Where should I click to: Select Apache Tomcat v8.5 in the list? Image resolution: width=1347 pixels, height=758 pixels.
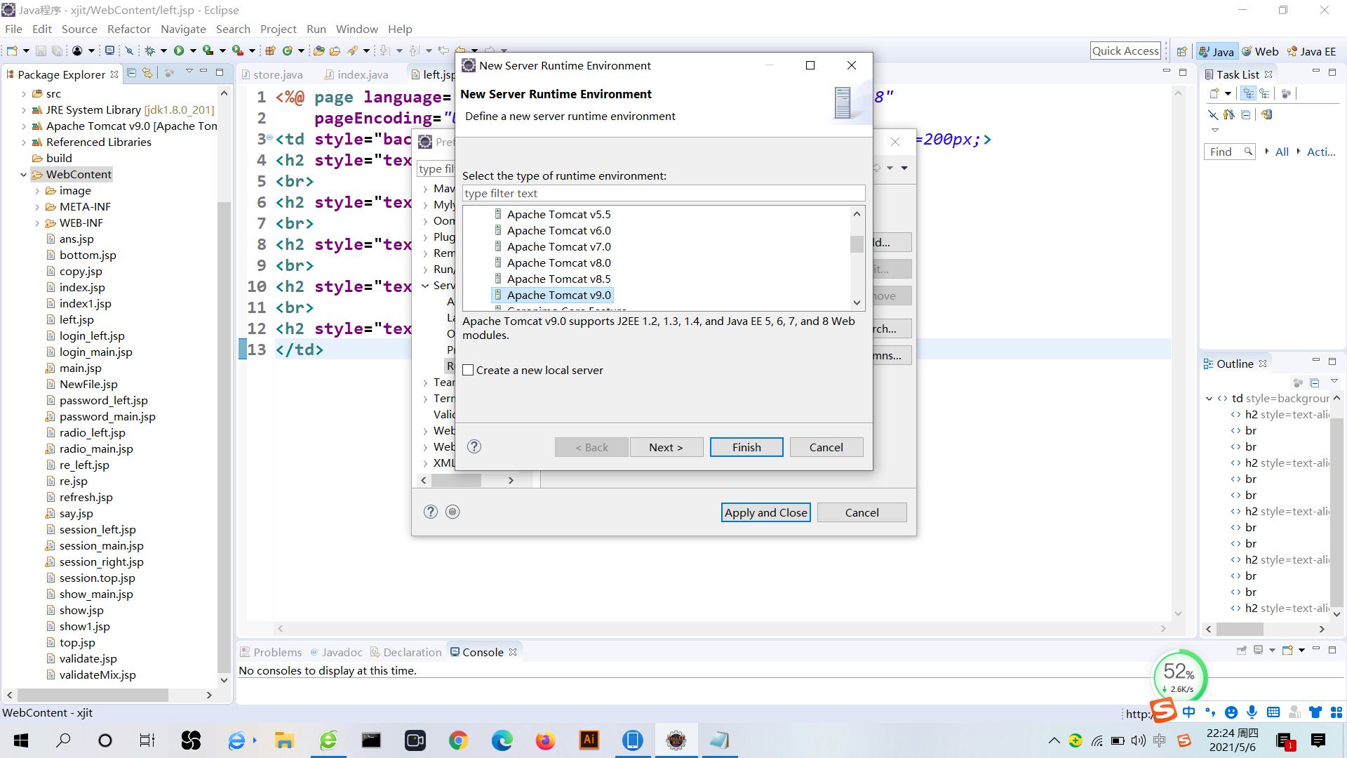558,279
